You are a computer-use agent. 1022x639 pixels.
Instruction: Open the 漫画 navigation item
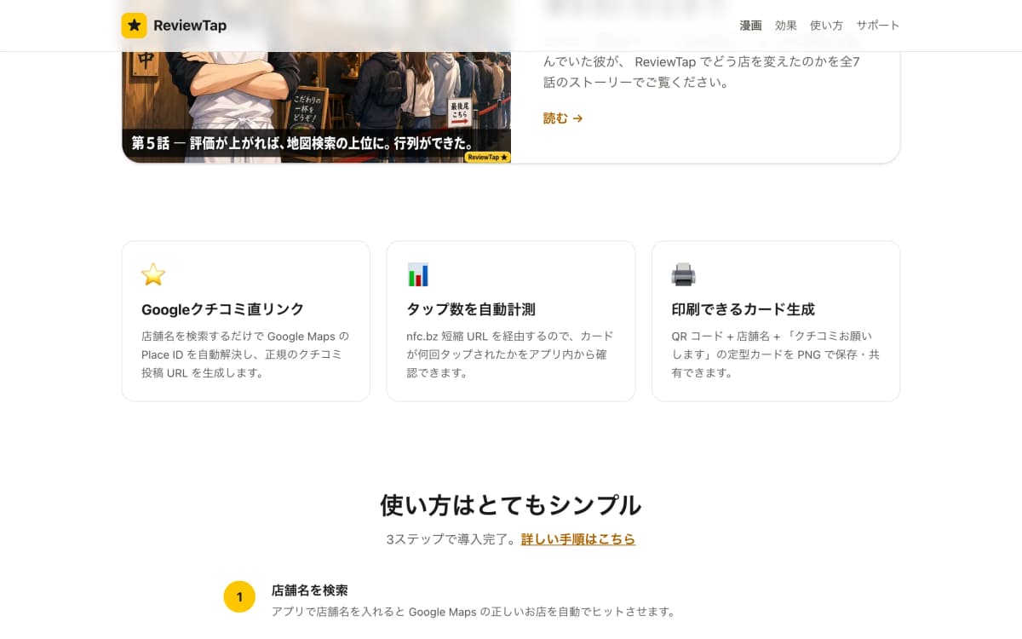(x=750, y=26)
